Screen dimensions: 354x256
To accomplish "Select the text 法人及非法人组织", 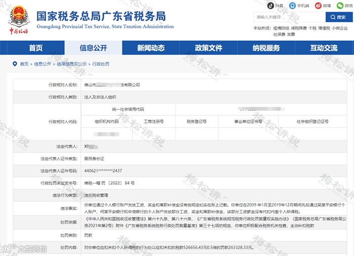I will 100,97.
